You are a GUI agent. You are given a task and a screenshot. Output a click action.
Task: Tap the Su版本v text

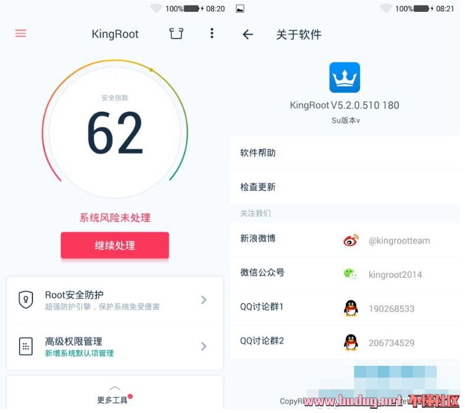point(346,120)
